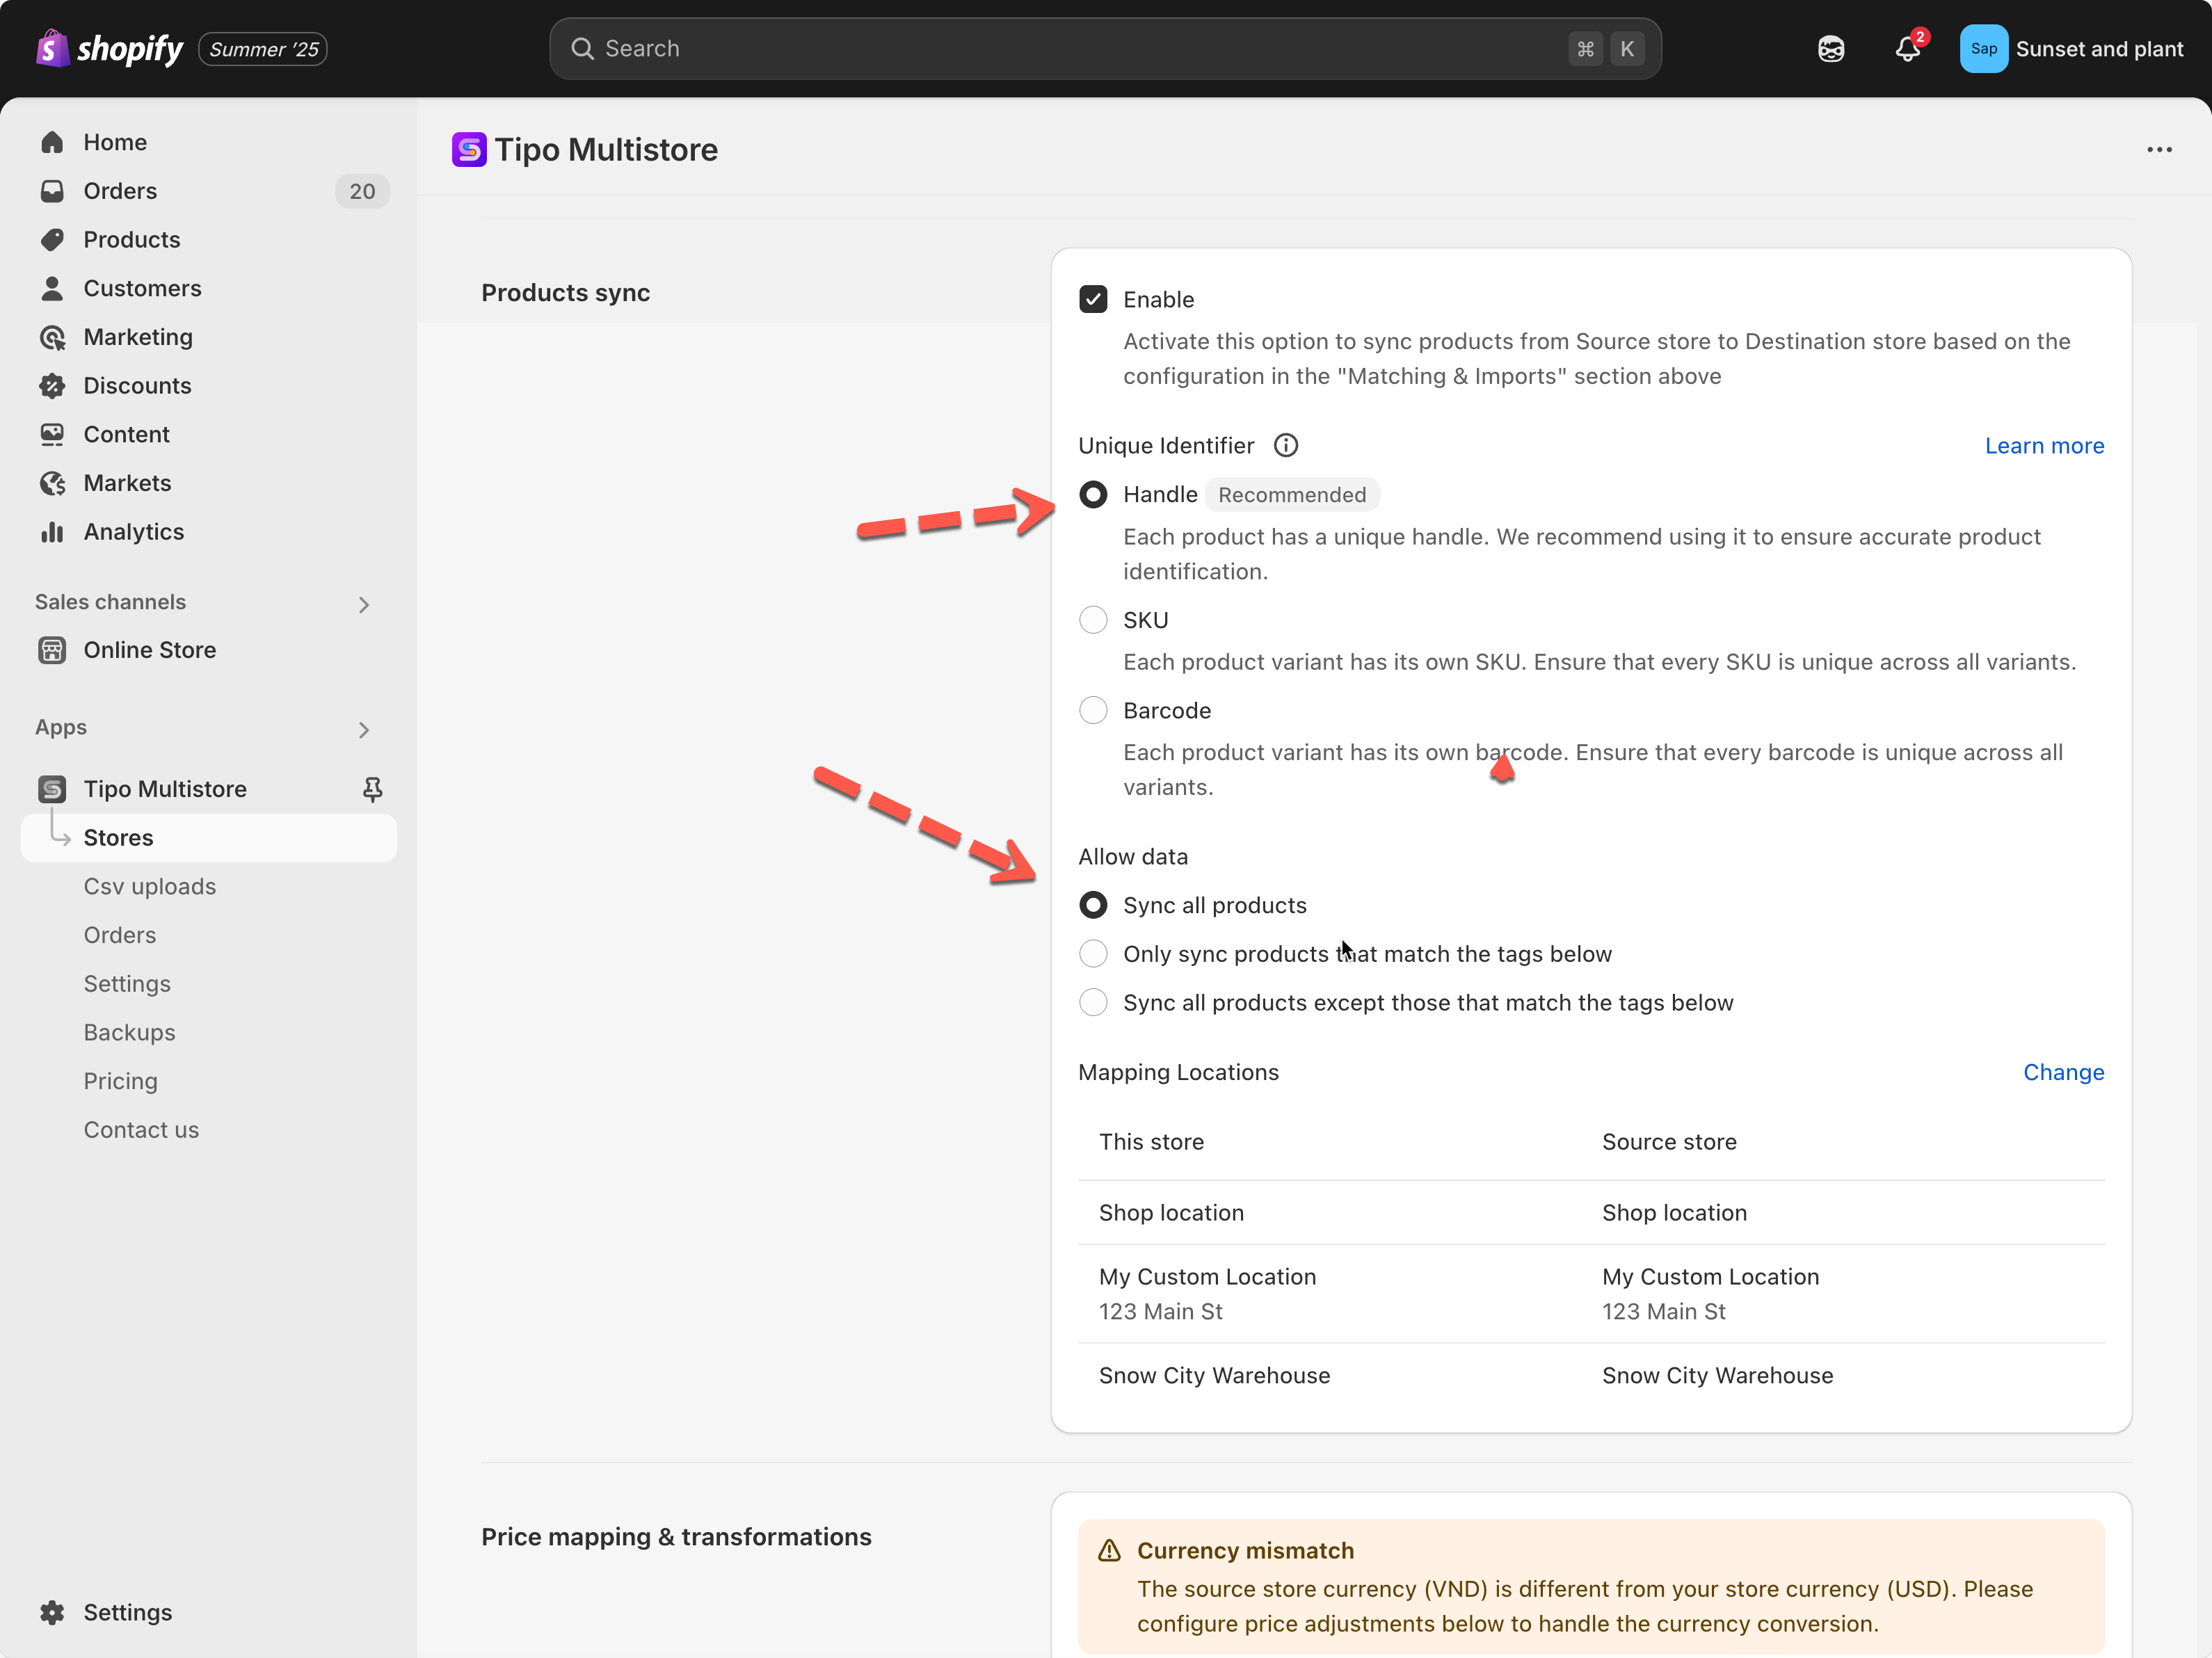Click the Settings gear in sidebar
Image resolution: width=2212 pixels, height=1658 pixels.
coord(127,1612)
